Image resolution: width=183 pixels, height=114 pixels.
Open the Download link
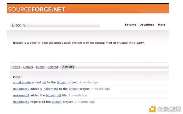pyautogui.click(x=147, y=25)
